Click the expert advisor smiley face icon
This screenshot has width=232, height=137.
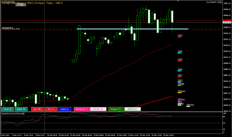(220, 2)
